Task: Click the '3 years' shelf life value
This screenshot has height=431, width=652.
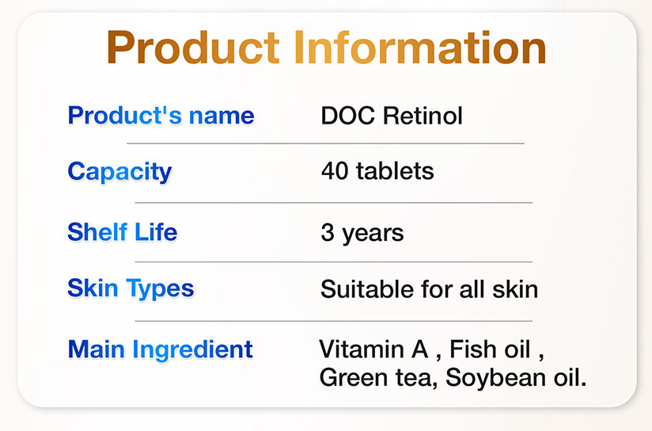Action: pyautogui.click(x=362, y=233)
